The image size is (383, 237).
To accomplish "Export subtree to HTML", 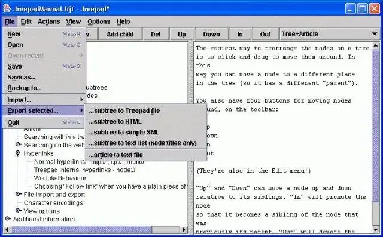I will point(145,121).
